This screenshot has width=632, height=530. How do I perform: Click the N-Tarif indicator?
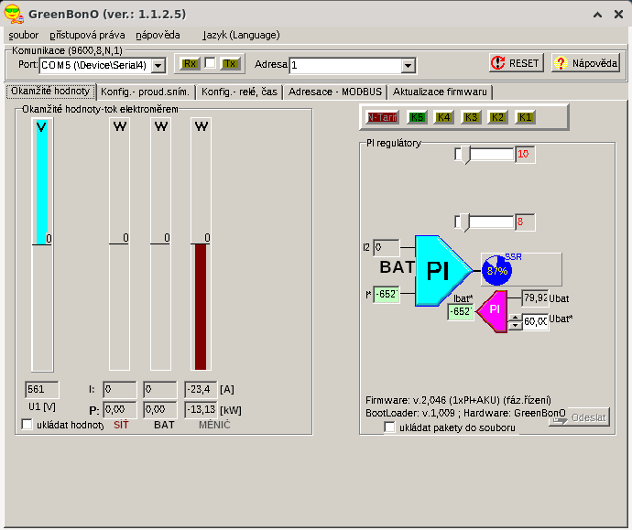[381, 118]
